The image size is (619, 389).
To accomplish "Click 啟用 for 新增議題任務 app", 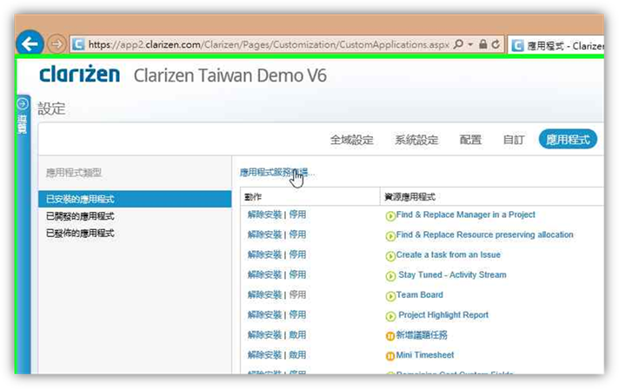I will coord(297,335).
